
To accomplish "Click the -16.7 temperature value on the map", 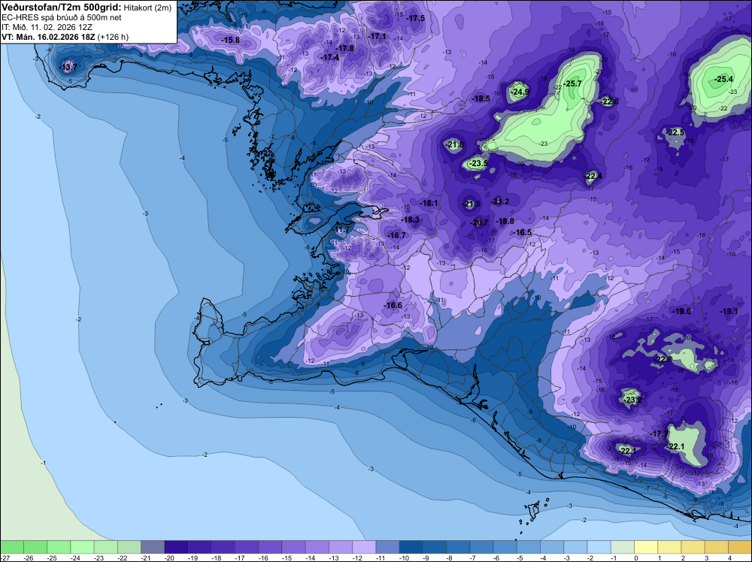I will [396, 235].
